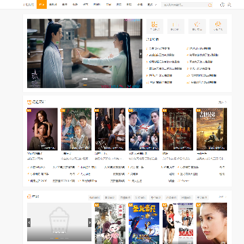Open the grid-category shortcut tile icon
Screen dimensions: 244x244
pyautogui.click(x=155, y=24)
